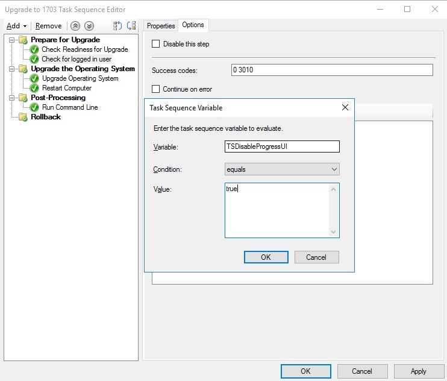Image resolution: width=447 pixels, height=381 pixels.
Task: Collapse Upgrade the Operating System group
Action: pos(11,69)
